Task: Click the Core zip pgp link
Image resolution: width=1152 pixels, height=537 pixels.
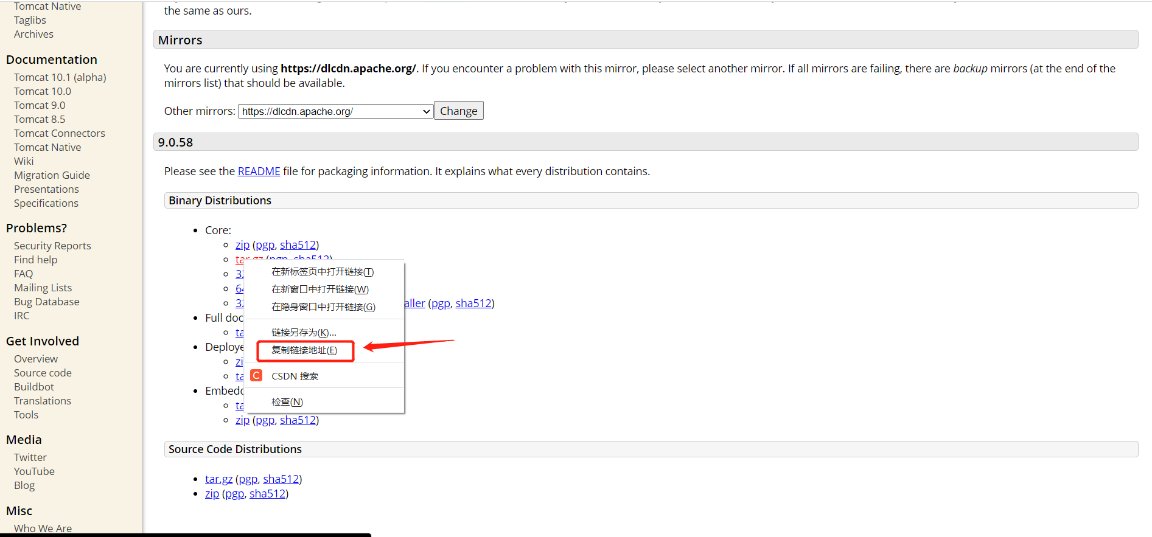Action: pos(265,245)
